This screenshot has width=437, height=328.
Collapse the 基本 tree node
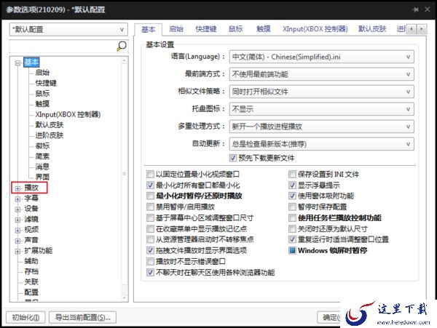(x=17, y=63)
